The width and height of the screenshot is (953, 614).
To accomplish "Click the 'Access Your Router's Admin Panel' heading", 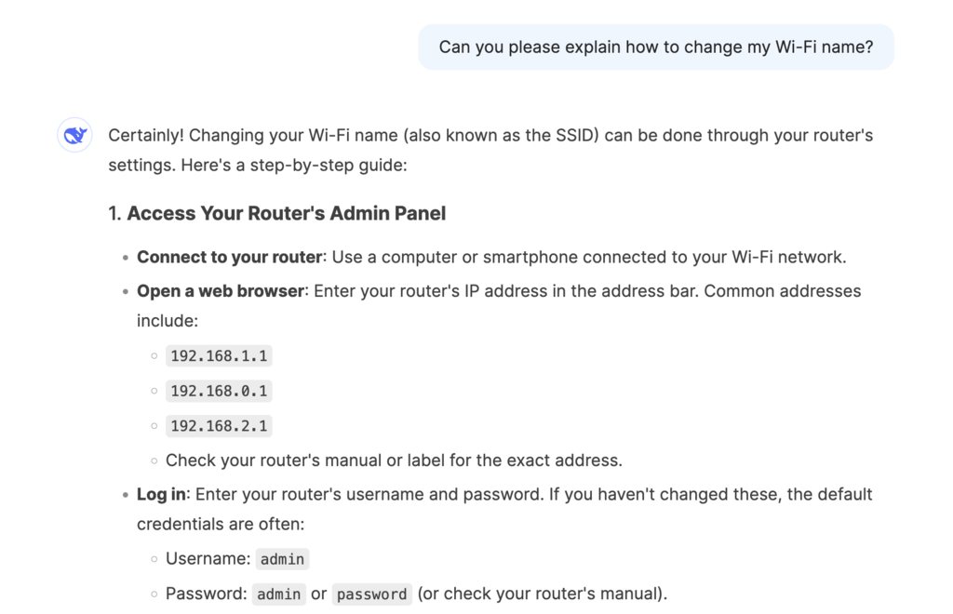I will [x=286, y=213].
